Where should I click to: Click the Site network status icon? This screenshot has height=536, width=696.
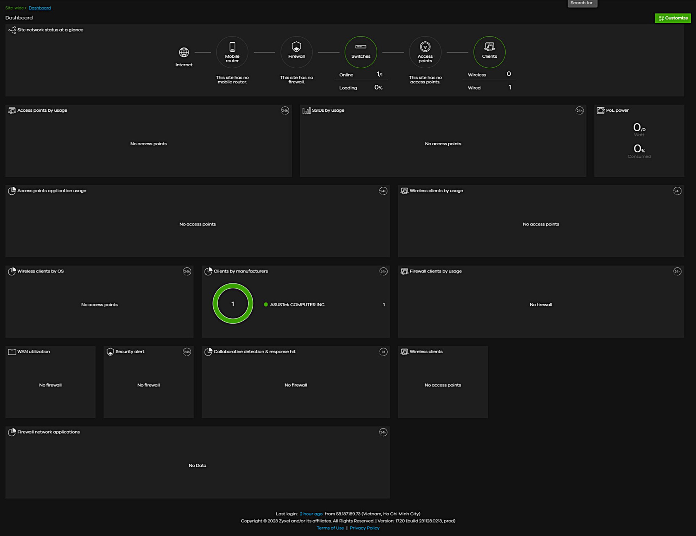[x=12, y=30]
